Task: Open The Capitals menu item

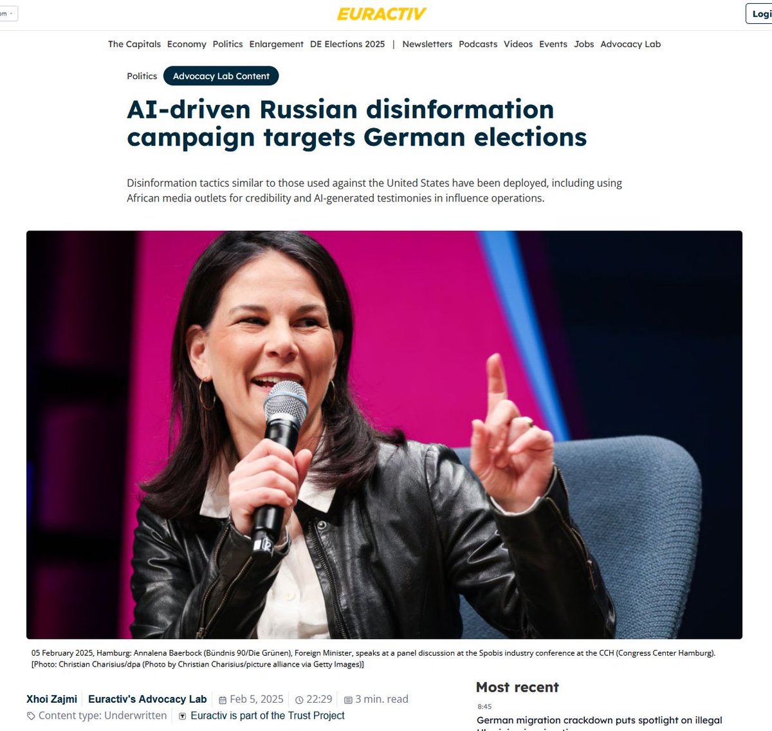Action: [134, 44]
